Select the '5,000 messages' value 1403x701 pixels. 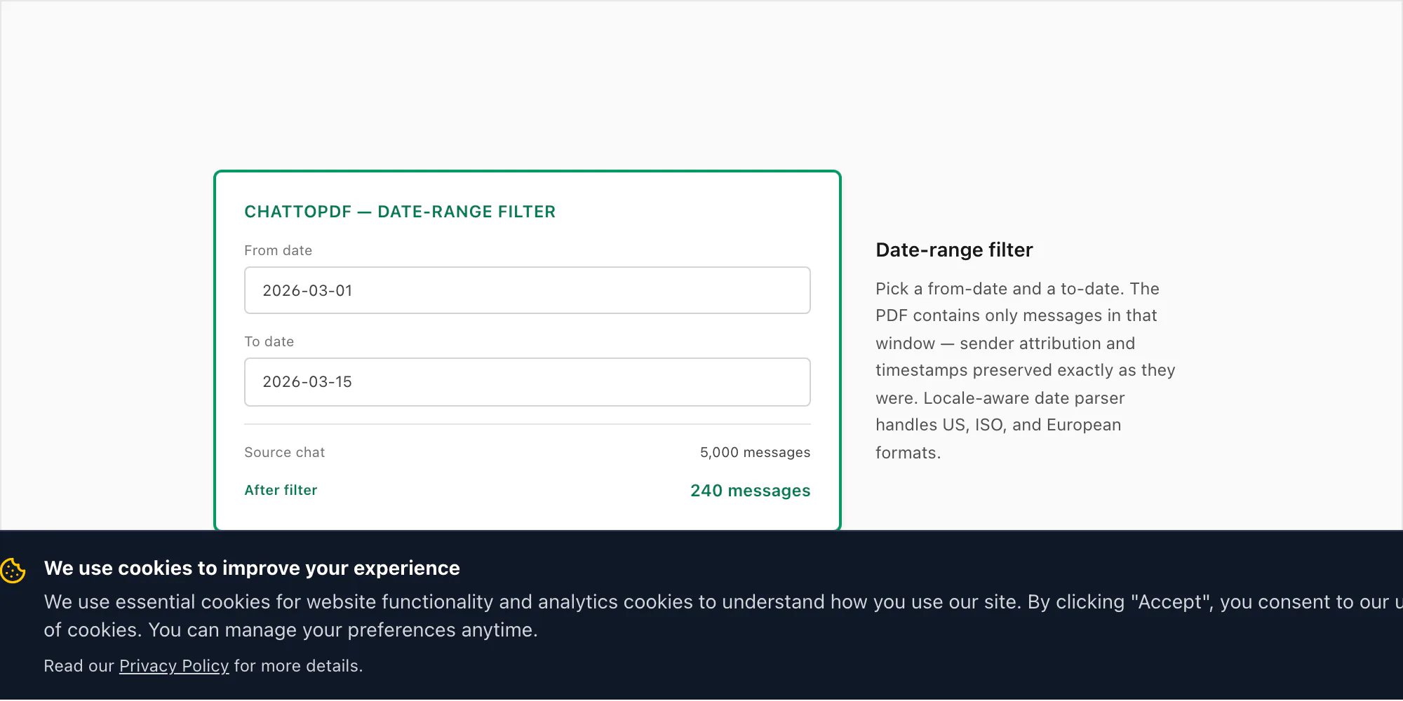[755, 453]
